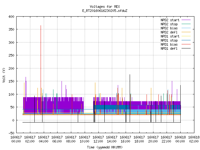Click the 'NPD2 defl' legend label

click(169, 32)
